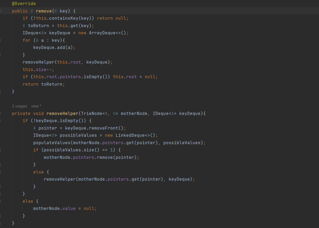Click the "2 usages" inlay hint
319x228 pixels.
coord(19,106)
